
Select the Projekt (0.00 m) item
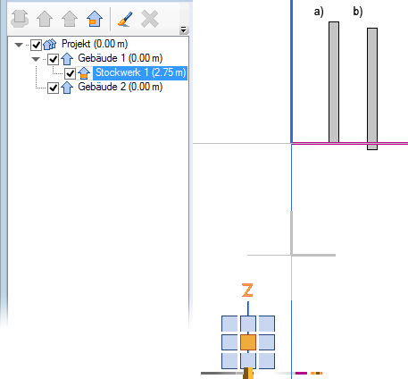(x=95, y=44)
